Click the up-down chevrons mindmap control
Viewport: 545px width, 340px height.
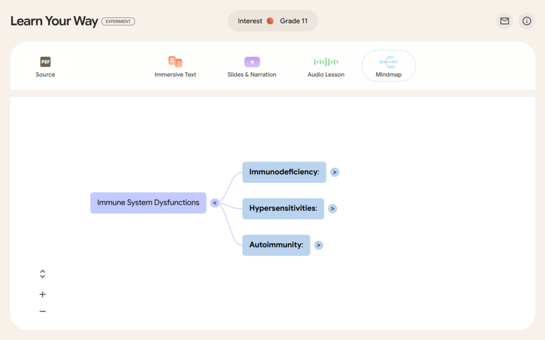point(43,274)
